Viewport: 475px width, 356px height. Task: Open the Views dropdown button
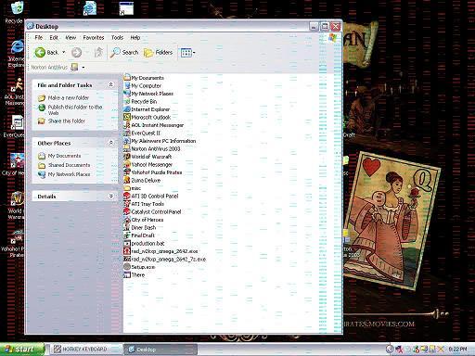coord(187,53)
